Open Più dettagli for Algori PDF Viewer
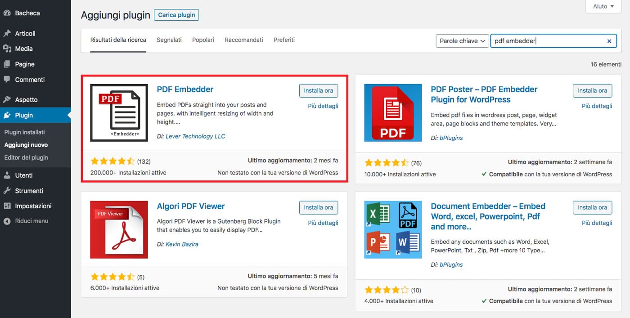 pyautogui.click(x=323, y=223)
